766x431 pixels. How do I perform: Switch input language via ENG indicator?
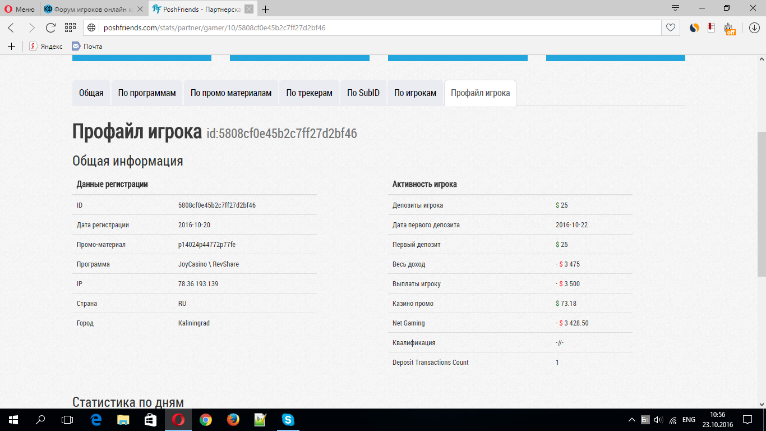click(x=689, y=419)
